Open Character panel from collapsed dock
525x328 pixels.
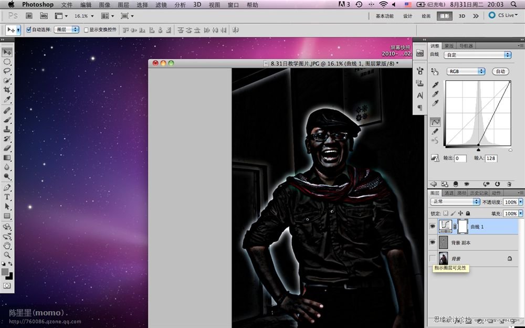[x=420, y=96]
